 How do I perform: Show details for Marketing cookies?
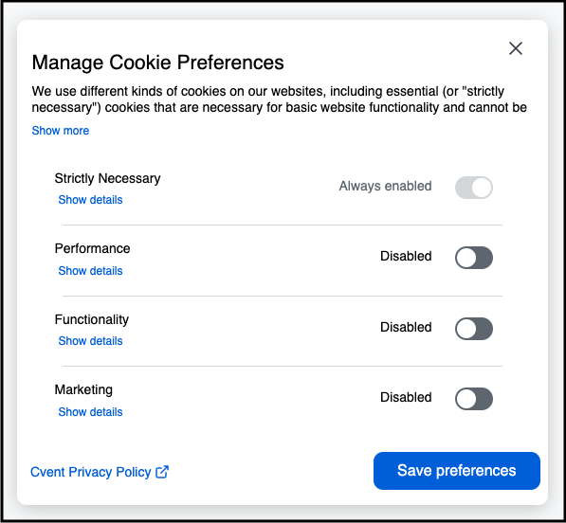coord(90,412)
